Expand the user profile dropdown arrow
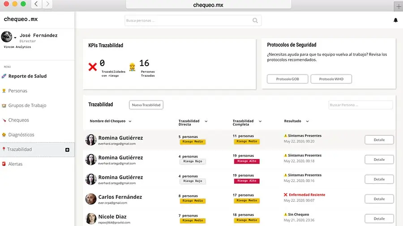This screenshot has height=226, width=403. [x=15, y=38]
